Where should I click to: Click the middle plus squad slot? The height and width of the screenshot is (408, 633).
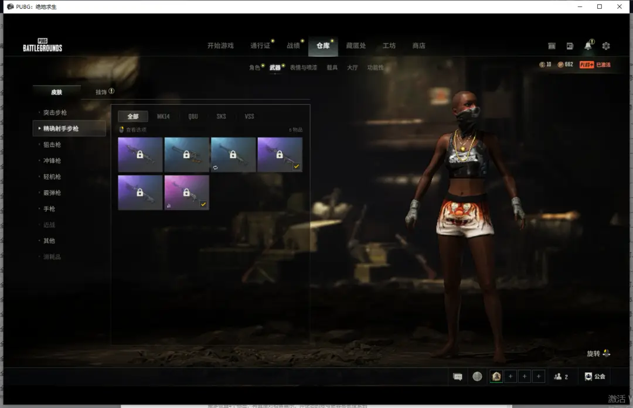pyautogui.click(x=525, y=376)
